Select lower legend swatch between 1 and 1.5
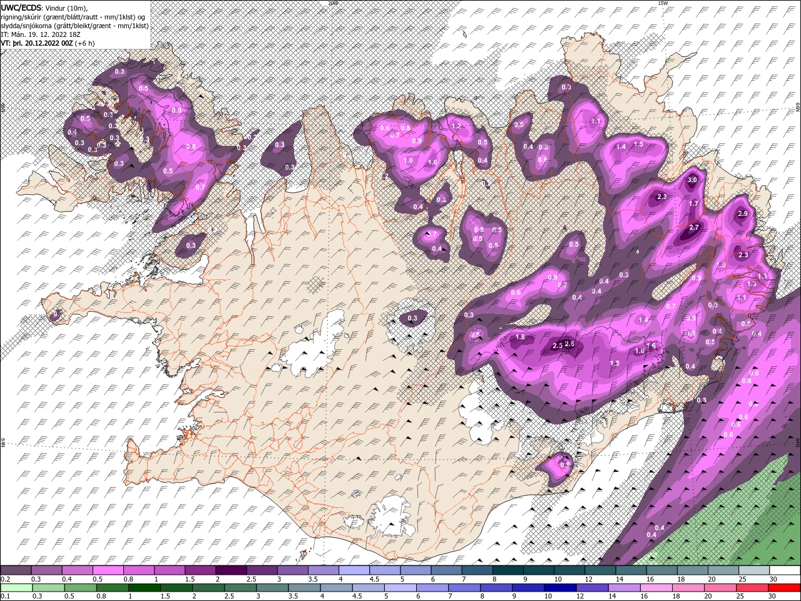 tap(144, 588)
